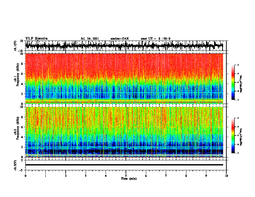Click the "start UT = 8:50:0" text
The width and height of the screenshot is (255, 197).
point(156,39)
